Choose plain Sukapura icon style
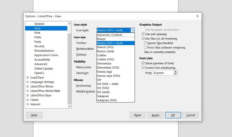232x137 pixels. point(116,96)
